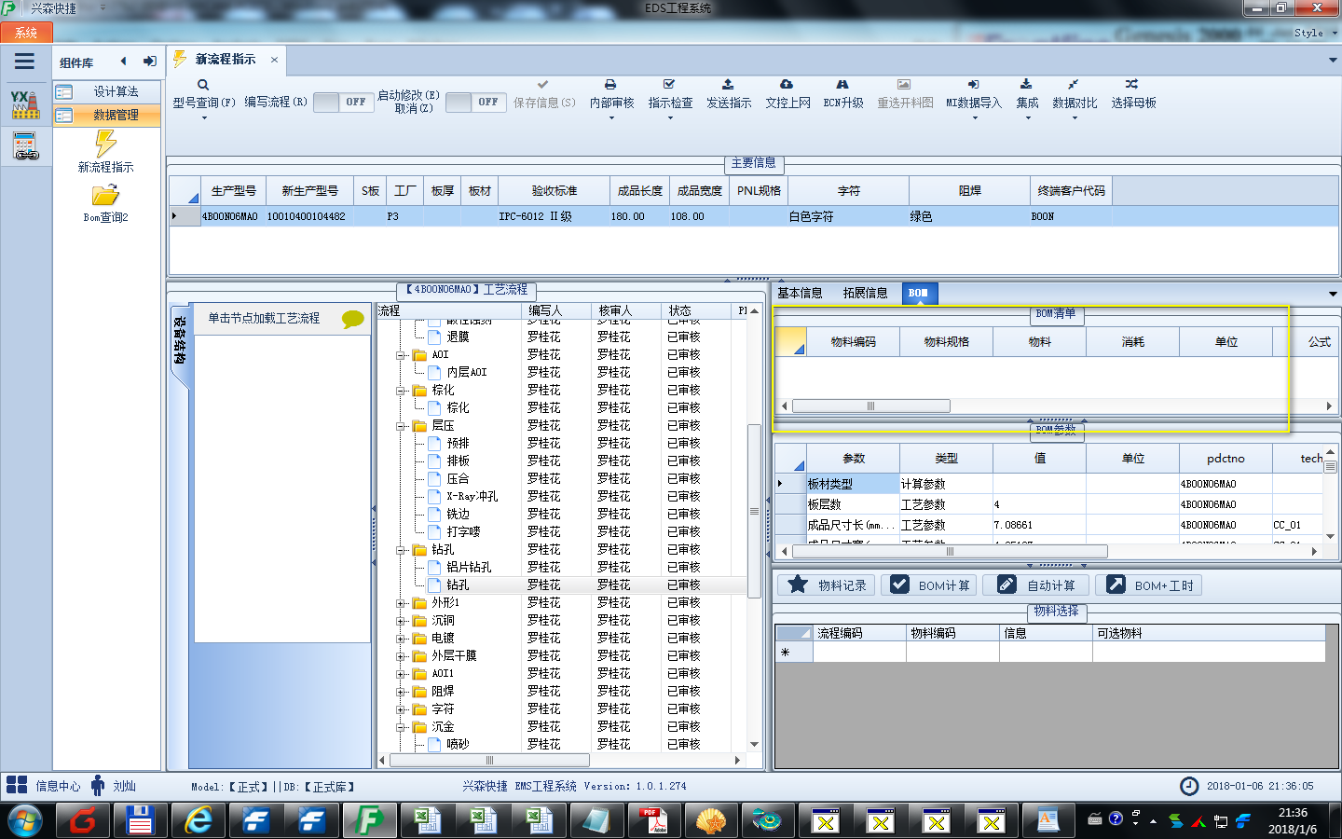Image resolution: width=1342 pixels, height=839 pixels.
Task: Select the 4B00N06MA0 row in main grid
Action: [753, 216]
